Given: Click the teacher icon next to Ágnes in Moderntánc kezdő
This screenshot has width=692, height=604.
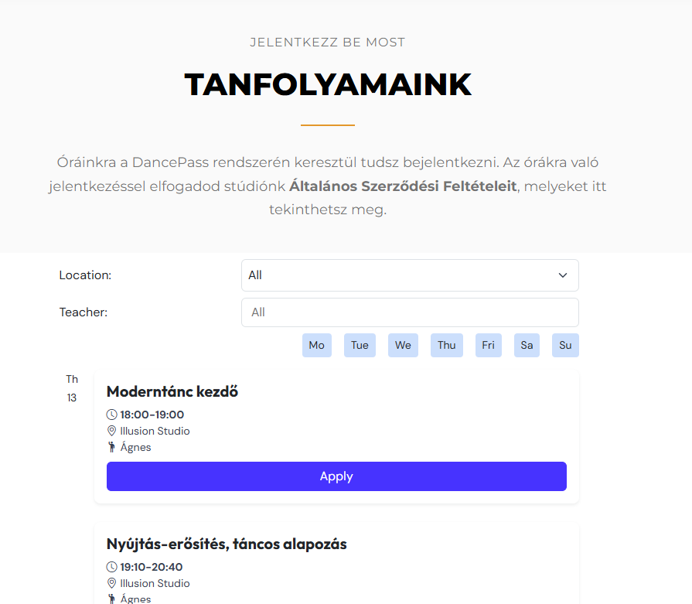Looking at the screenshot, I should pyautogui.click(x=112, y=447).
